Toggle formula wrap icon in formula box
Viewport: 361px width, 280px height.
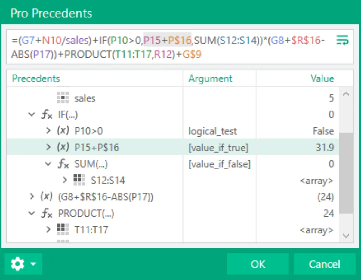(342, 40)
